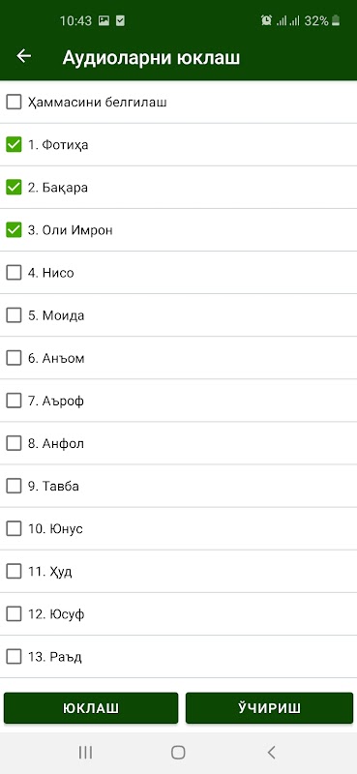357x774 pixels.
Task: Uncheck the 2. Бақара checkbox
Action: pos(14,187)
